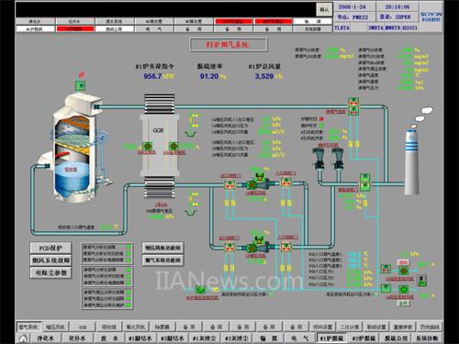
Task: Click the 电除尘参数 button
Action: pyautogui.click(x=50, y=272)
